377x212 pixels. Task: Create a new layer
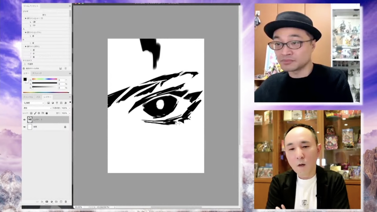pos(61,202)
